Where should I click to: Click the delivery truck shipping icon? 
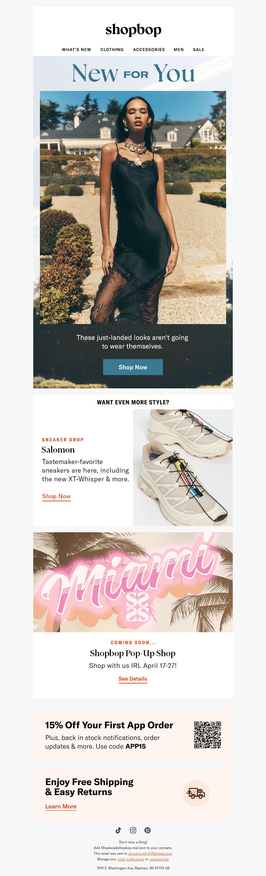(x=196, y=793)
